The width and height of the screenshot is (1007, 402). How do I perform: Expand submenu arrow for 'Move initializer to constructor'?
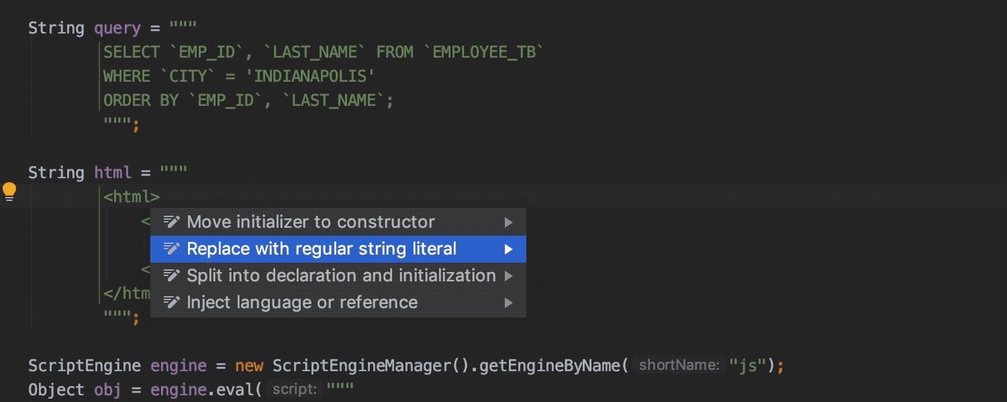point(509,222)
